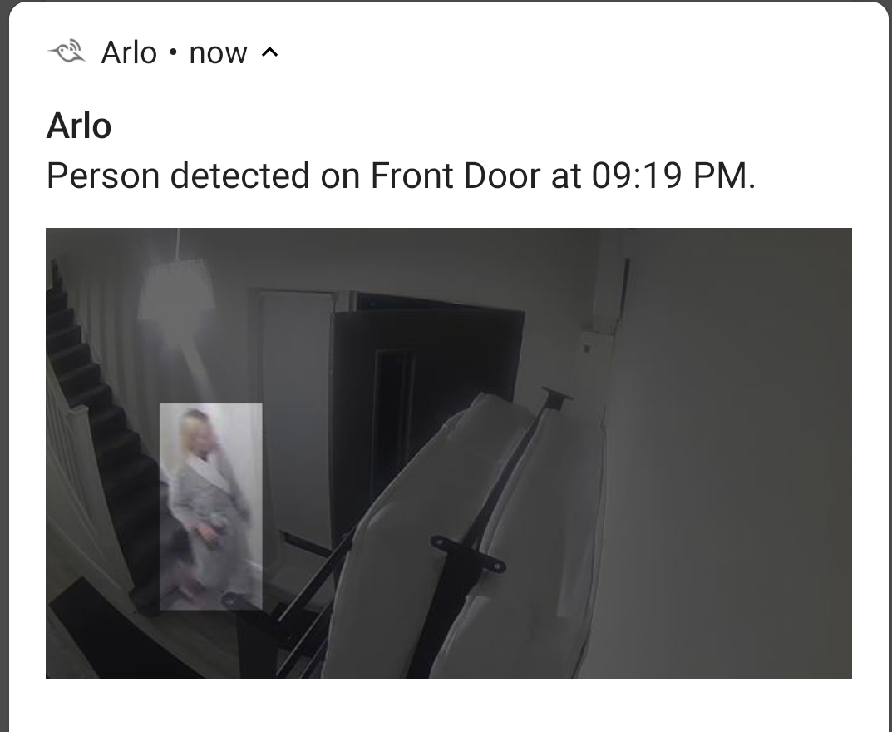The height and width of the screenshot is (732, 892).
Task: Tap the highlighted detected person box
Action: (211, 506)
